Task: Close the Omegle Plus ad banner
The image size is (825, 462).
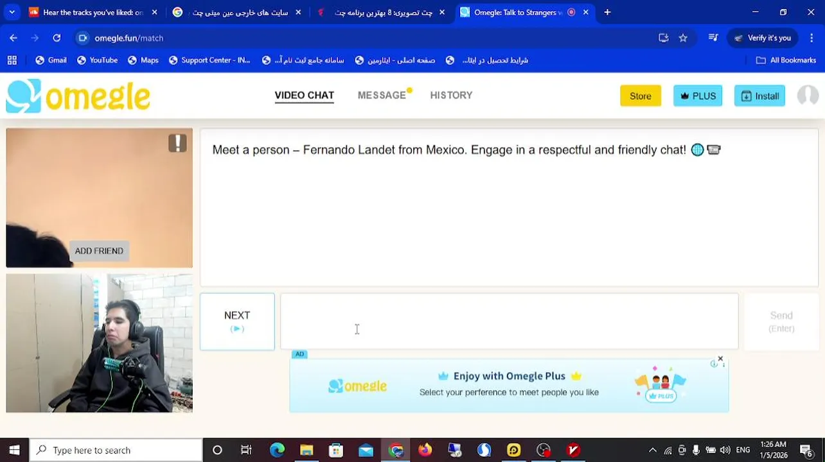Action: [x=720, y=359]
